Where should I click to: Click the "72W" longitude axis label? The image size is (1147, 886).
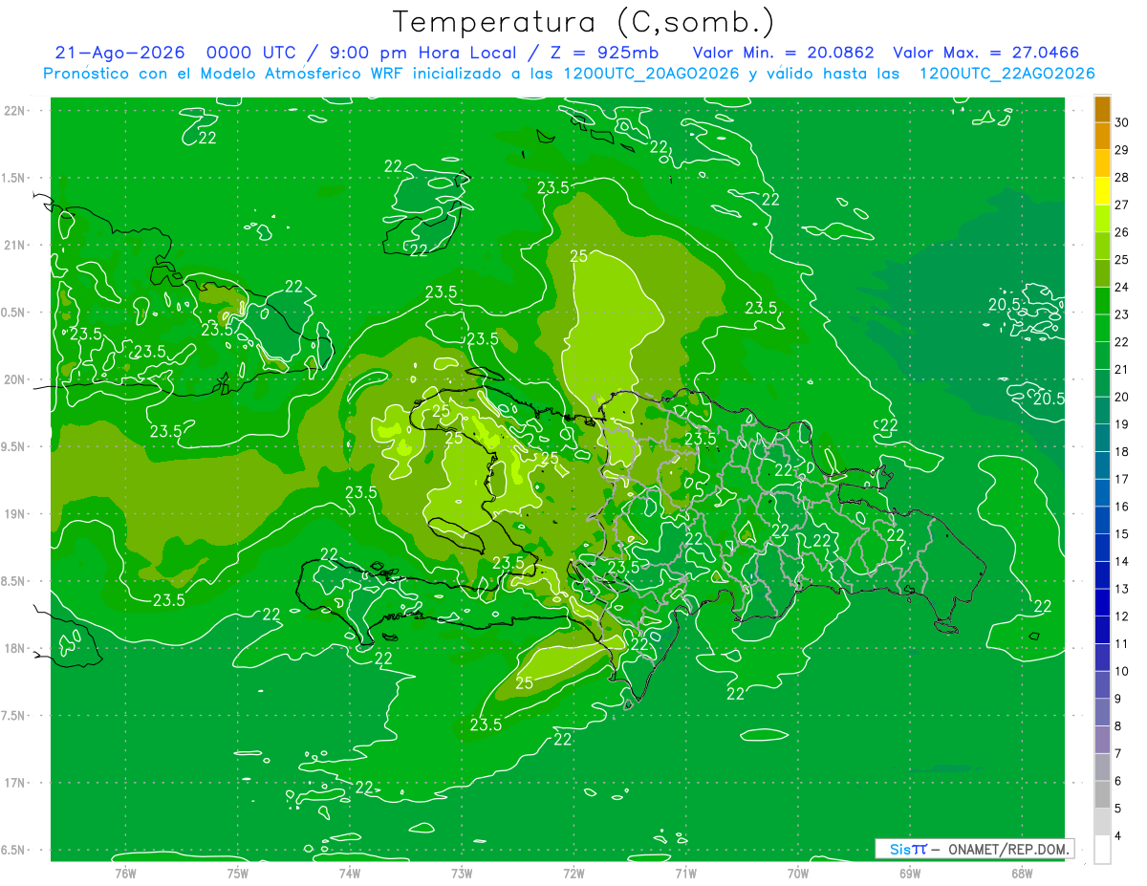573,874
